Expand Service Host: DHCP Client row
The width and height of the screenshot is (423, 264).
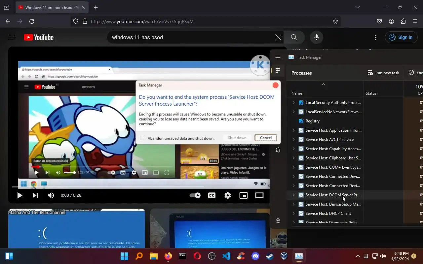coord(293,214)
